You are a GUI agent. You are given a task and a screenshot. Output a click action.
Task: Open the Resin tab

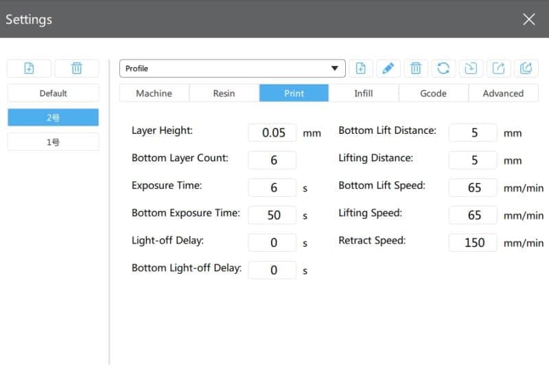point(224,93)
